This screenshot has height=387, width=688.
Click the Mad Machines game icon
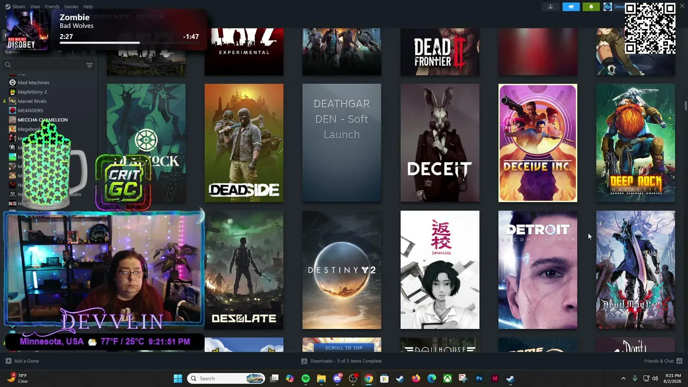12,83
